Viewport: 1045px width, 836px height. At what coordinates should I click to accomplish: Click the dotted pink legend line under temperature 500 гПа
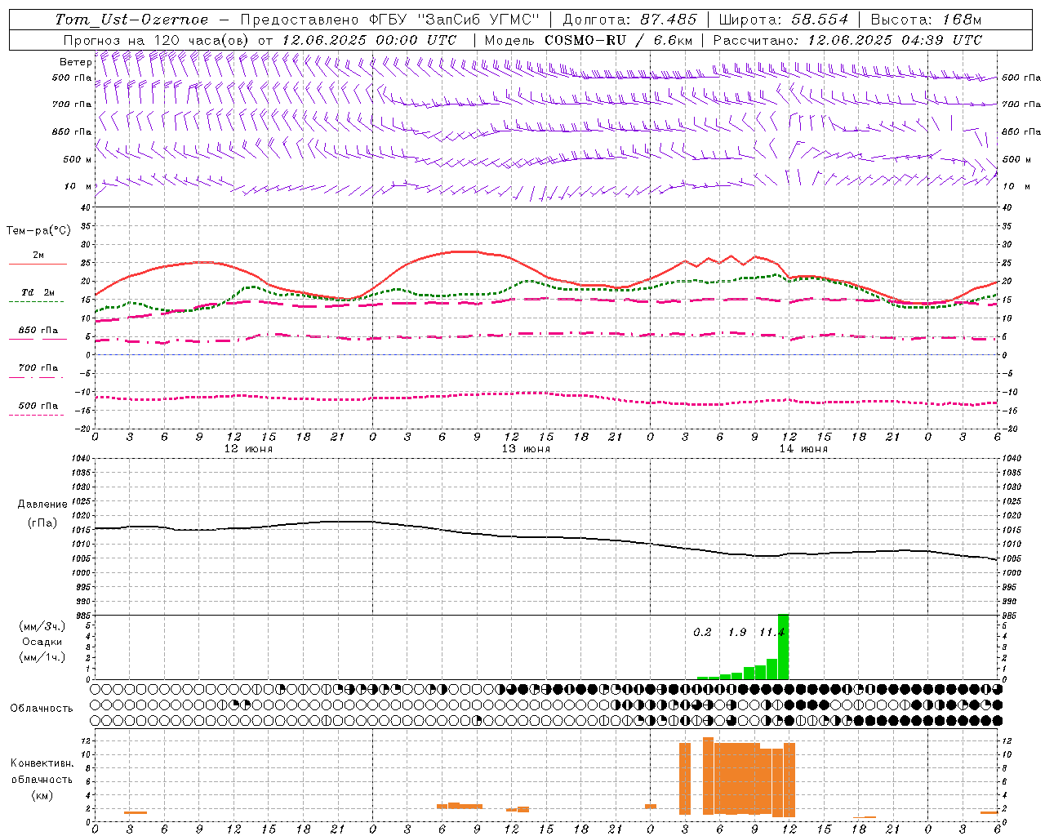pyautogui.click(x=36, y=415)
